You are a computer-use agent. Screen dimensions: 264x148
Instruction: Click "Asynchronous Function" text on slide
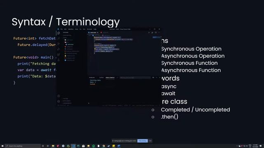click(x=191, y=70)
